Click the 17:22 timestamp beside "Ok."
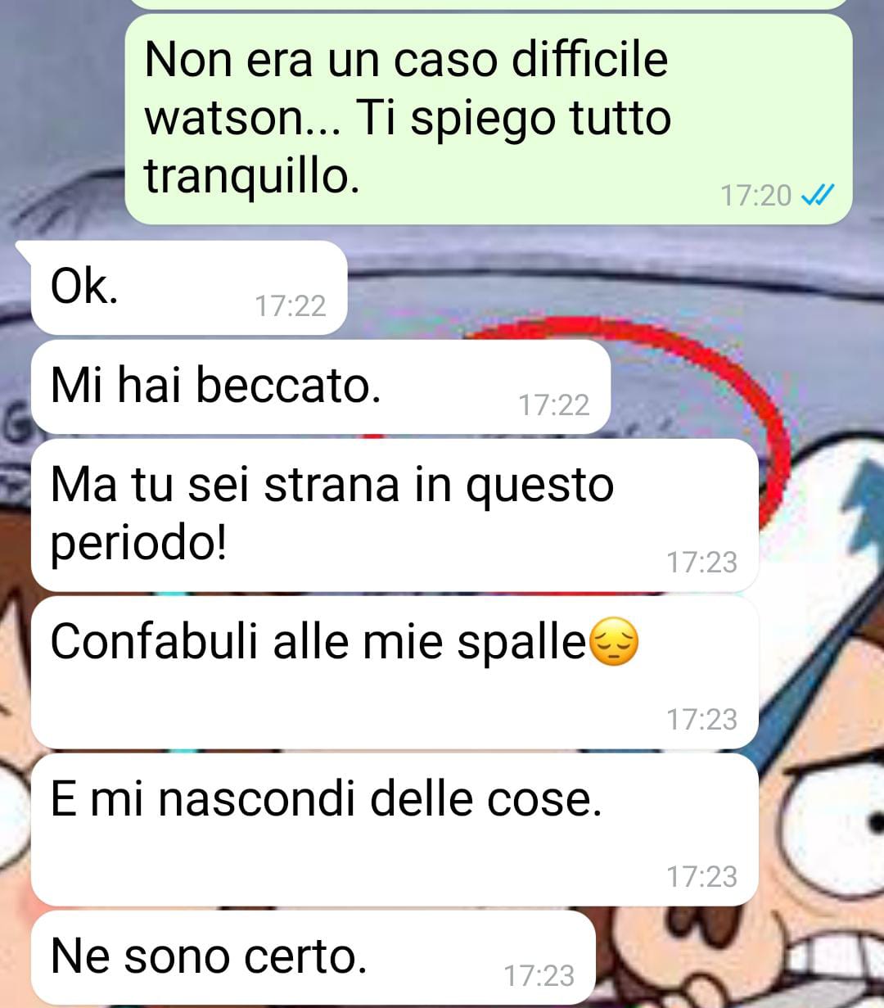This screenshot has width=884, height=1008. 291,306
